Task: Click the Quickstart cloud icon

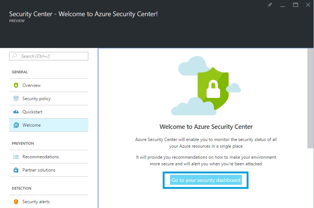Action: pyautogui.click(x=16, y=112)
